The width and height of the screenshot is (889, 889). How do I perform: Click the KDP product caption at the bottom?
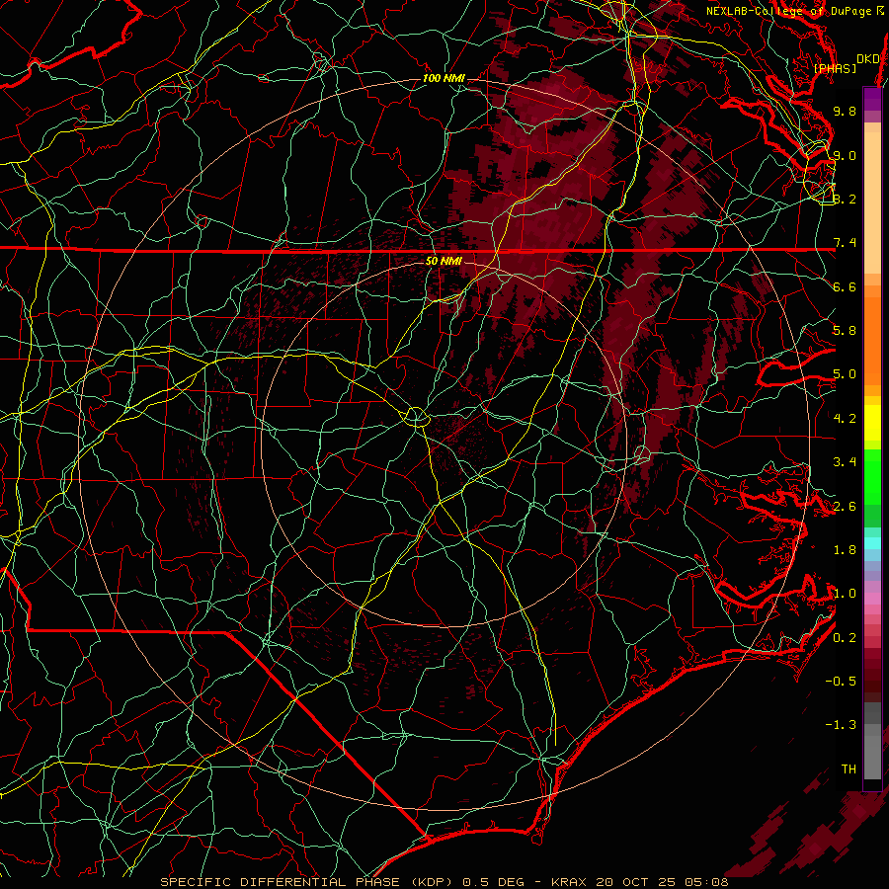444,882
